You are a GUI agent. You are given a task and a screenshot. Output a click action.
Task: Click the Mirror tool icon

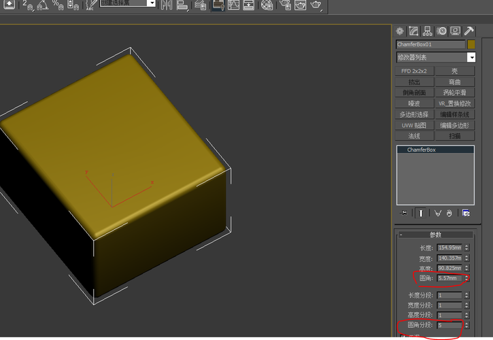[x=167, y=5]
